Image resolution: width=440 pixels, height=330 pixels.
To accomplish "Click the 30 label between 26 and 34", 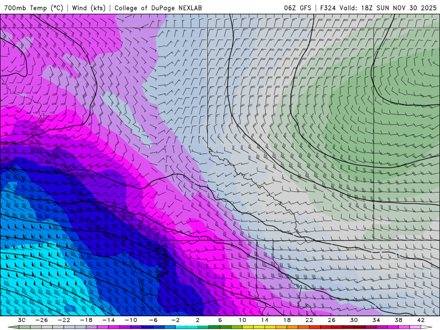I will tap(354, 320).
